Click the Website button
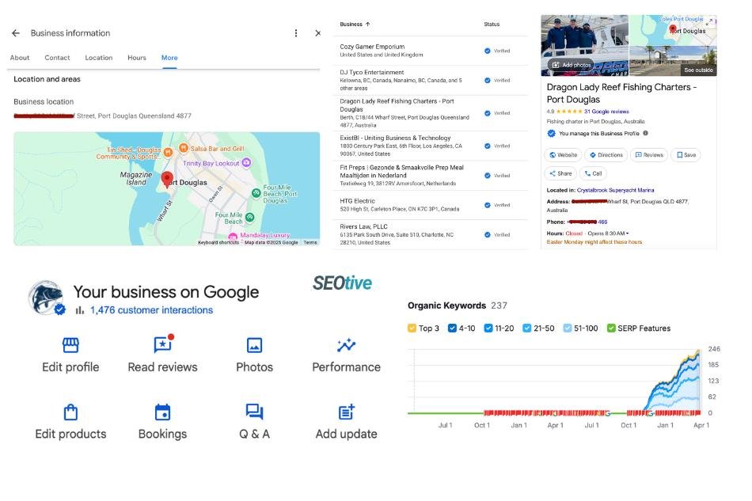The width and height of the screenshot is (752, 501). coord(563,155)
